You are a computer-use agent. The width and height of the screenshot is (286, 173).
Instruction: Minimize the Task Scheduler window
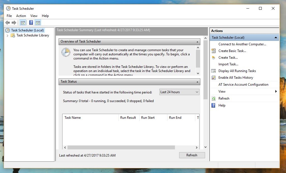(248, 8)
